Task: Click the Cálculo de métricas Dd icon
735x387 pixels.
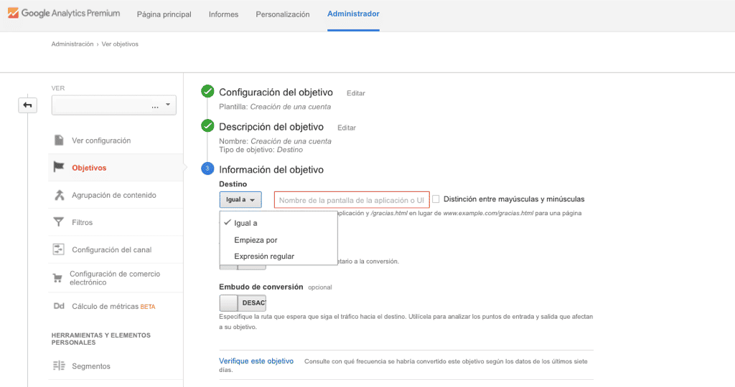Action: click(59, 306)
